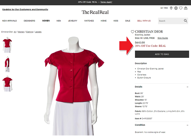Select the front view jacket thumbnail

point(7,45)
